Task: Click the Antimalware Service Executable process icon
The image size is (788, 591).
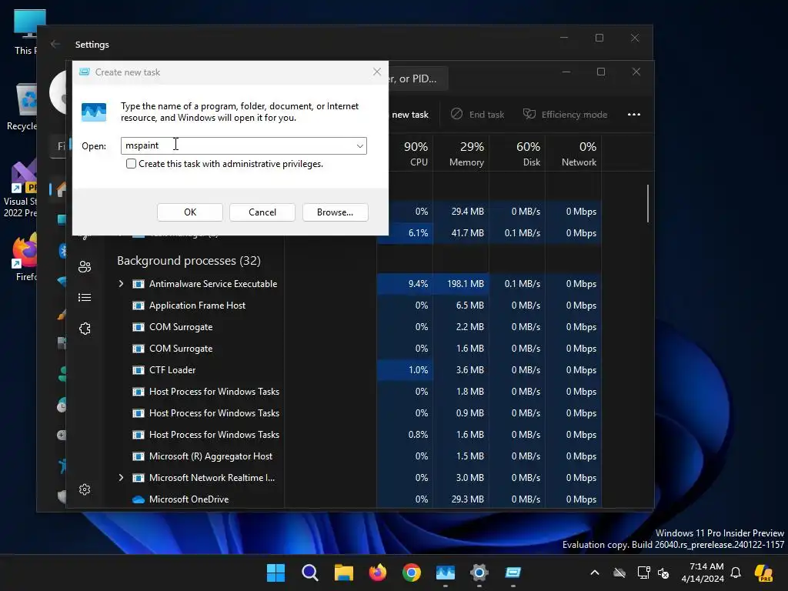Action: click(x=139, y=284)
